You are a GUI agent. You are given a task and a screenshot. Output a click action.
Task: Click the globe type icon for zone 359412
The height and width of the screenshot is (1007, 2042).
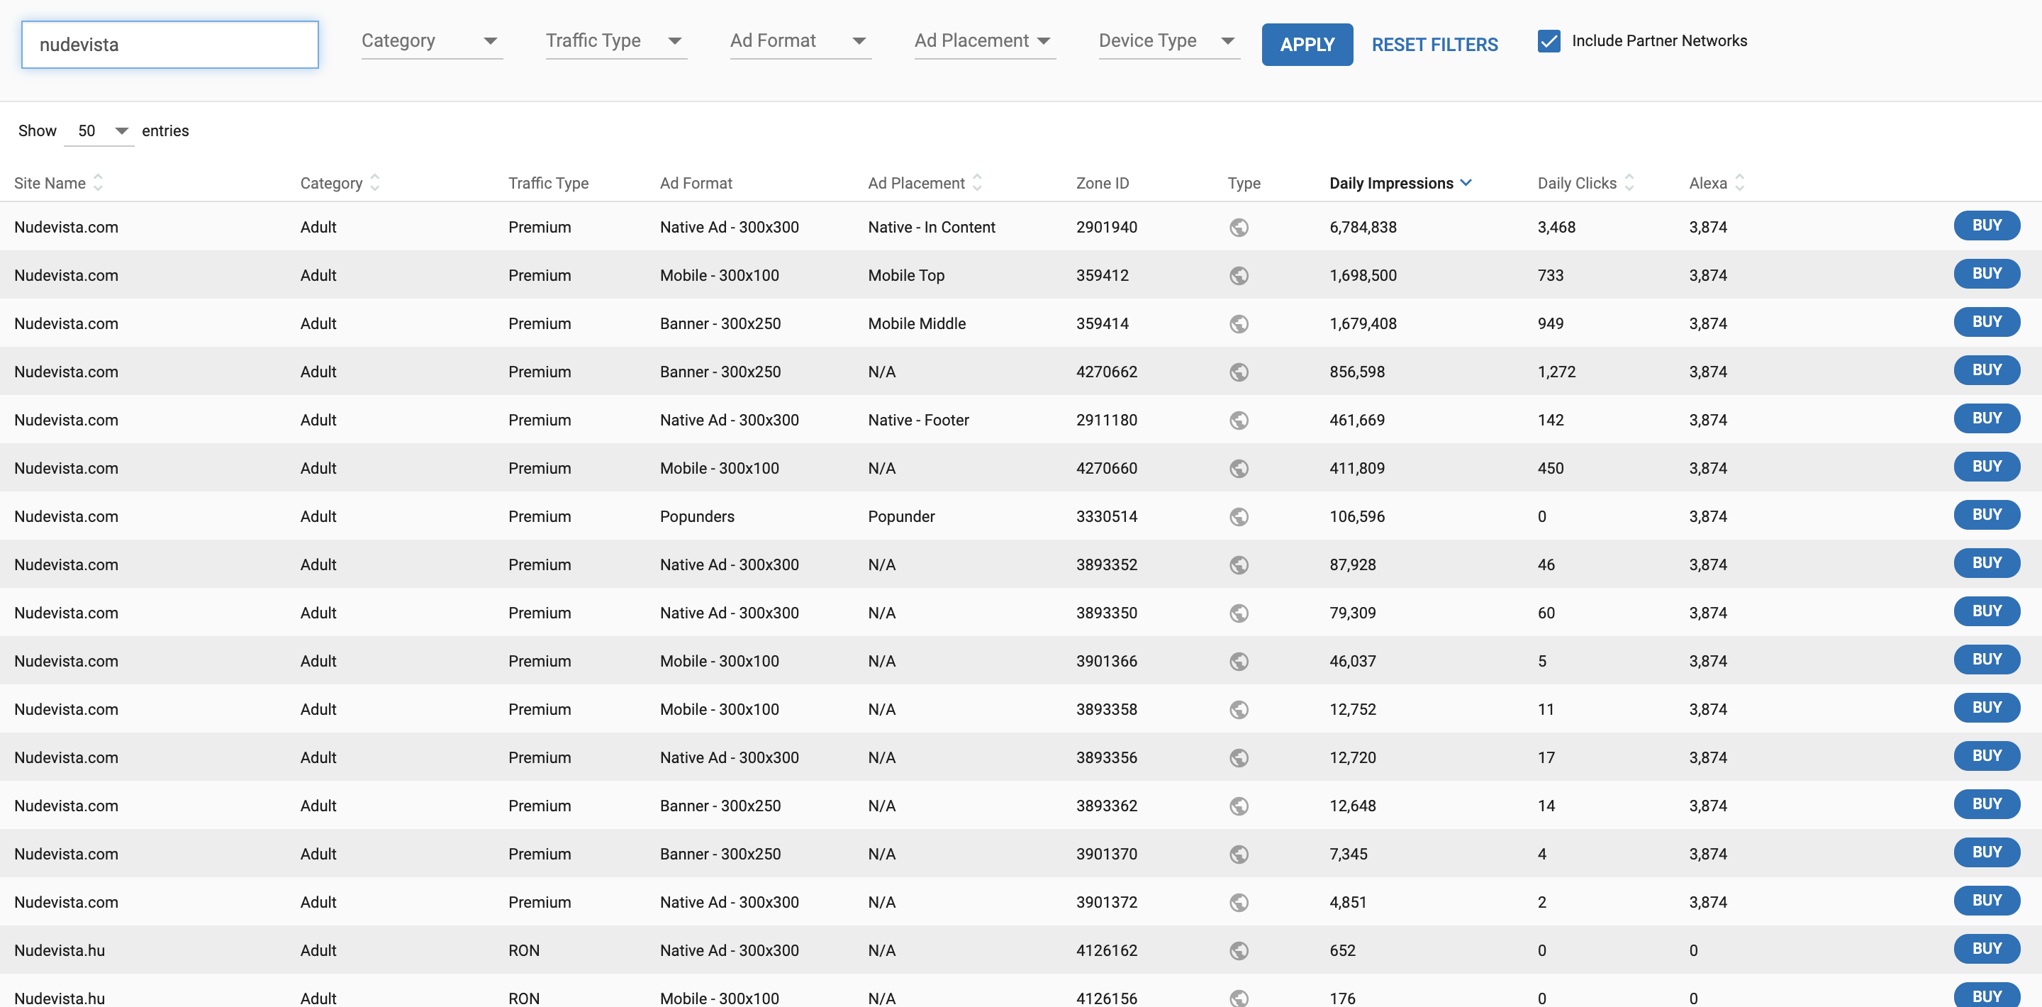click(x=1239, y=276)
